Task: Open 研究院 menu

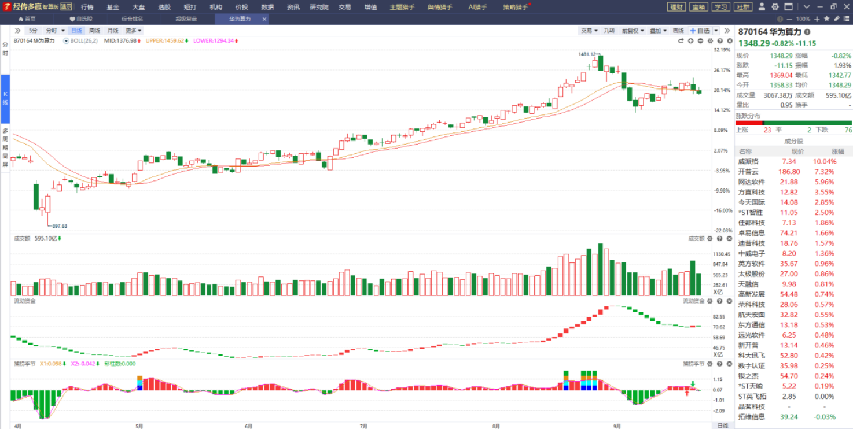Action: [318, 7]
